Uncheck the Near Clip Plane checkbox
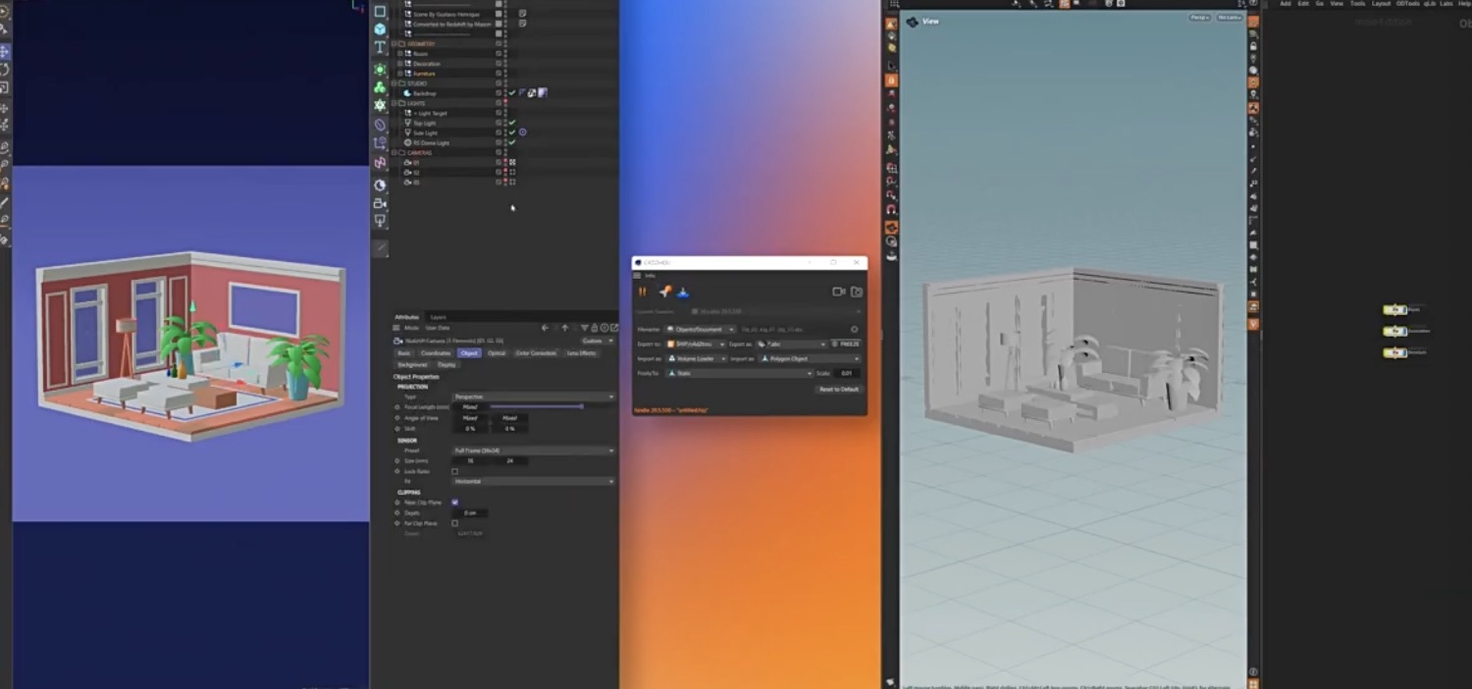The image size is (1472, 689). point(454,503)
